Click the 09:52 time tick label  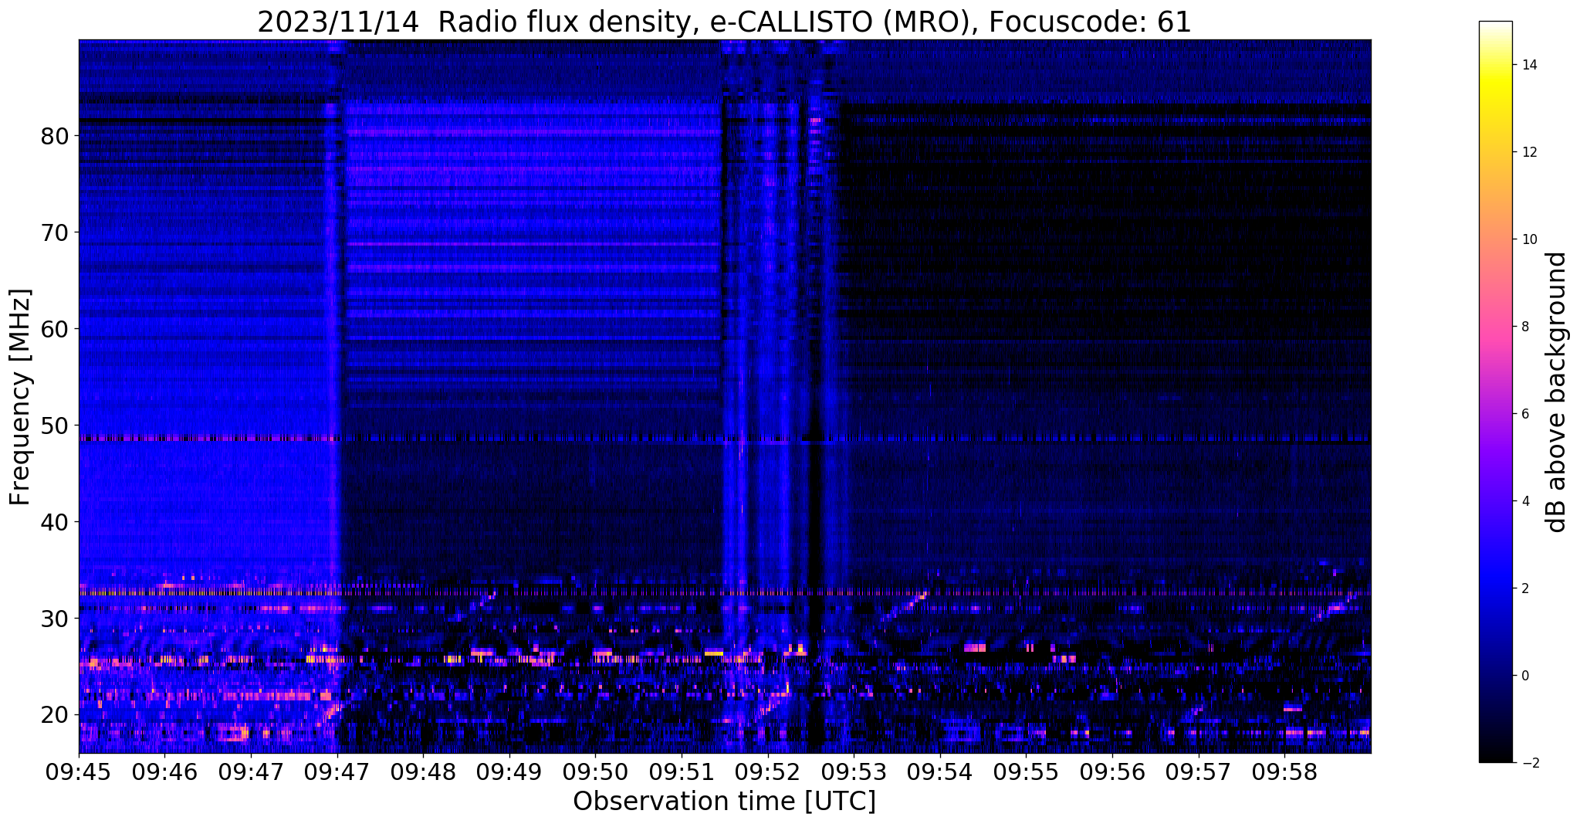coord(767,773)
